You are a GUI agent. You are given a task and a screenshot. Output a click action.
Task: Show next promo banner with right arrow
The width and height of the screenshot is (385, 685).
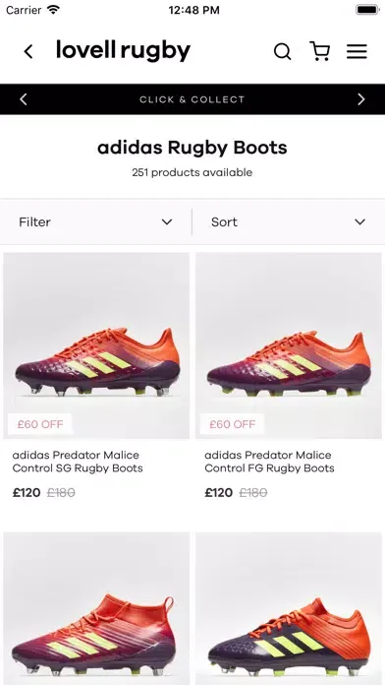point(361,99)
